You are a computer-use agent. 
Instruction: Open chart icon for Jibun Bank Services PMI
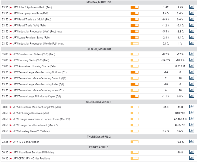[x=191, y=152]
